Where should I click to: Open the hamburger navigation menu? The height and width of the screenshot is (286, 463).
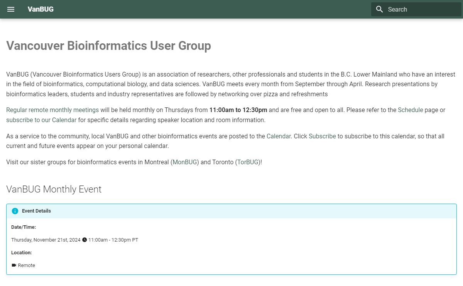click(11, 9)
